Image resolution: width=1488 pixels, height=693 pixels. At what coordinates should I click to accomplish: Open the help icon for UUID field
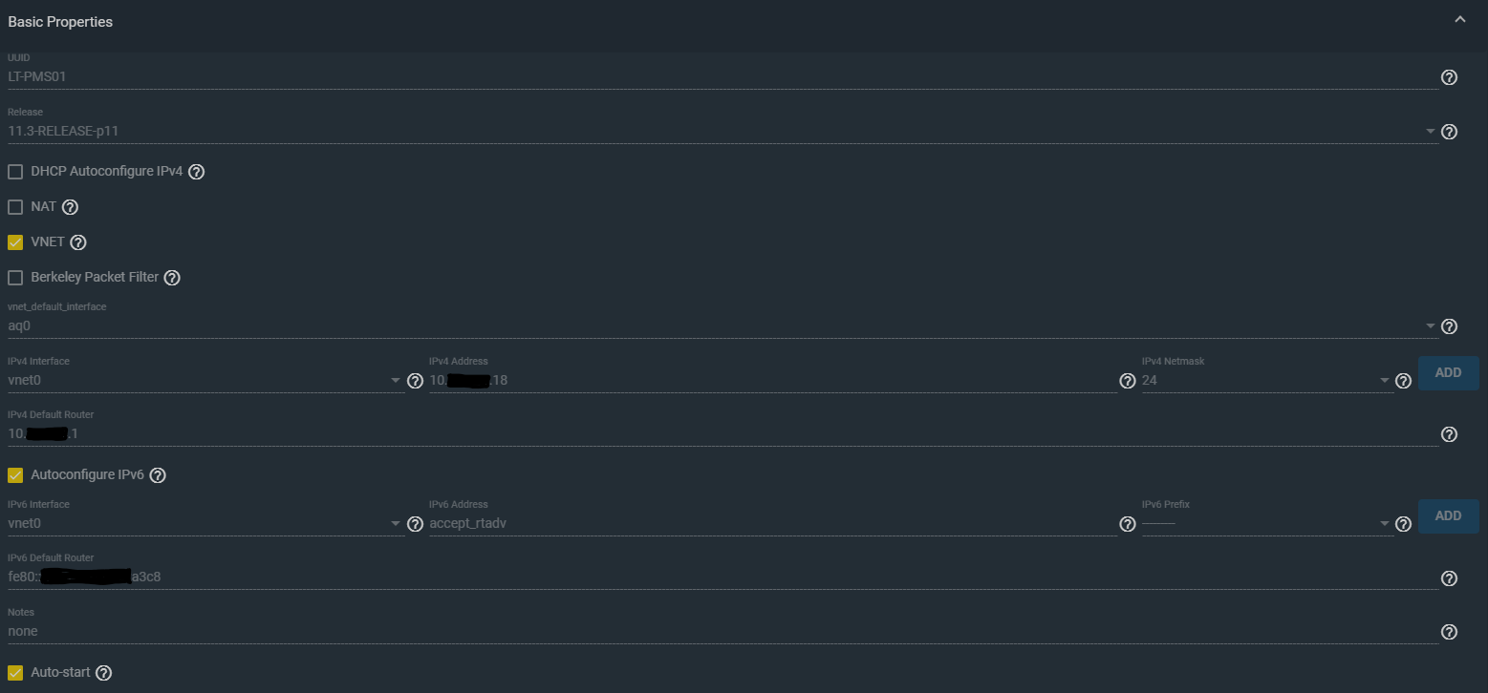pos(1449,77)
